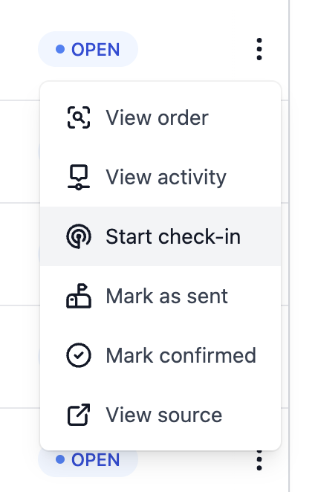The width and height of the screenshot is (318, 492).
Task: Click the bottom OPEN status badge text
Action: tap(96, 460)
